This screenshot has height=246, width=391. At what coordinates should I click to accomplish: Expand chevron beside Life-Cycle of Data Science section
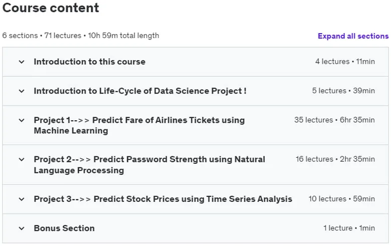pyautogui.click(x=22, y=91)
